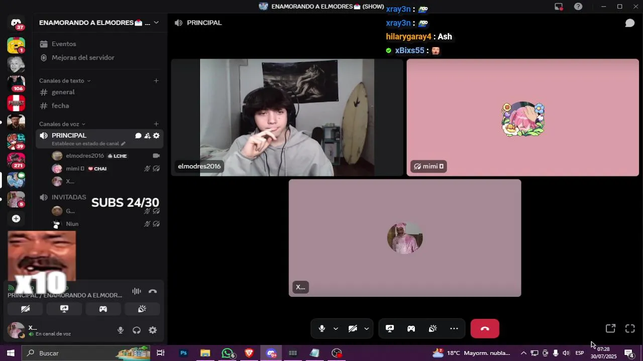Focus the elmodres2016 video tile
Viewport: 643px width, 361px height.
tap(287, 117)
